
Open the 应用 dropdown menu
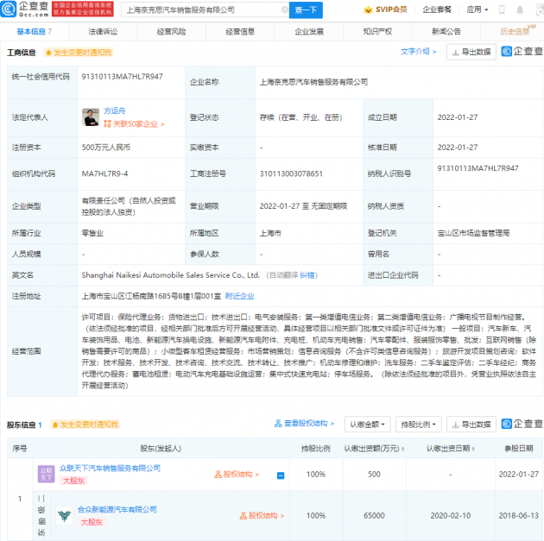pos(477,9)
